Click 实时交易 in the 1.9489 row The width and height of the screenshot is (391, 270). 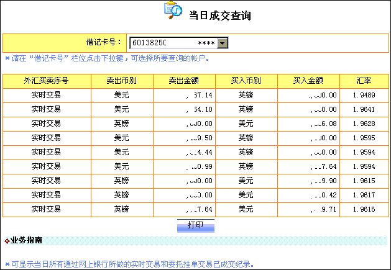tap(46, 95)
